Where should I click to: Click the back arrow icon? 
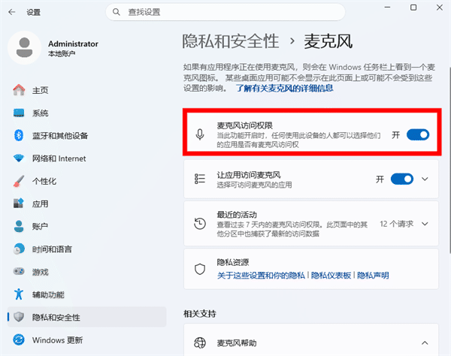(x=12, y=12)
